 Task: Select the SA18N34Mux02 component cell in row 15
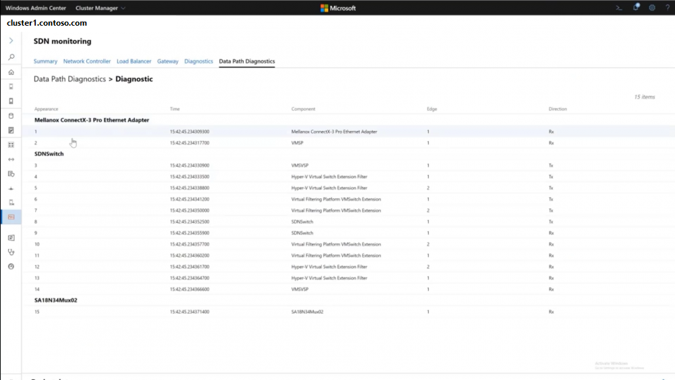307,312
